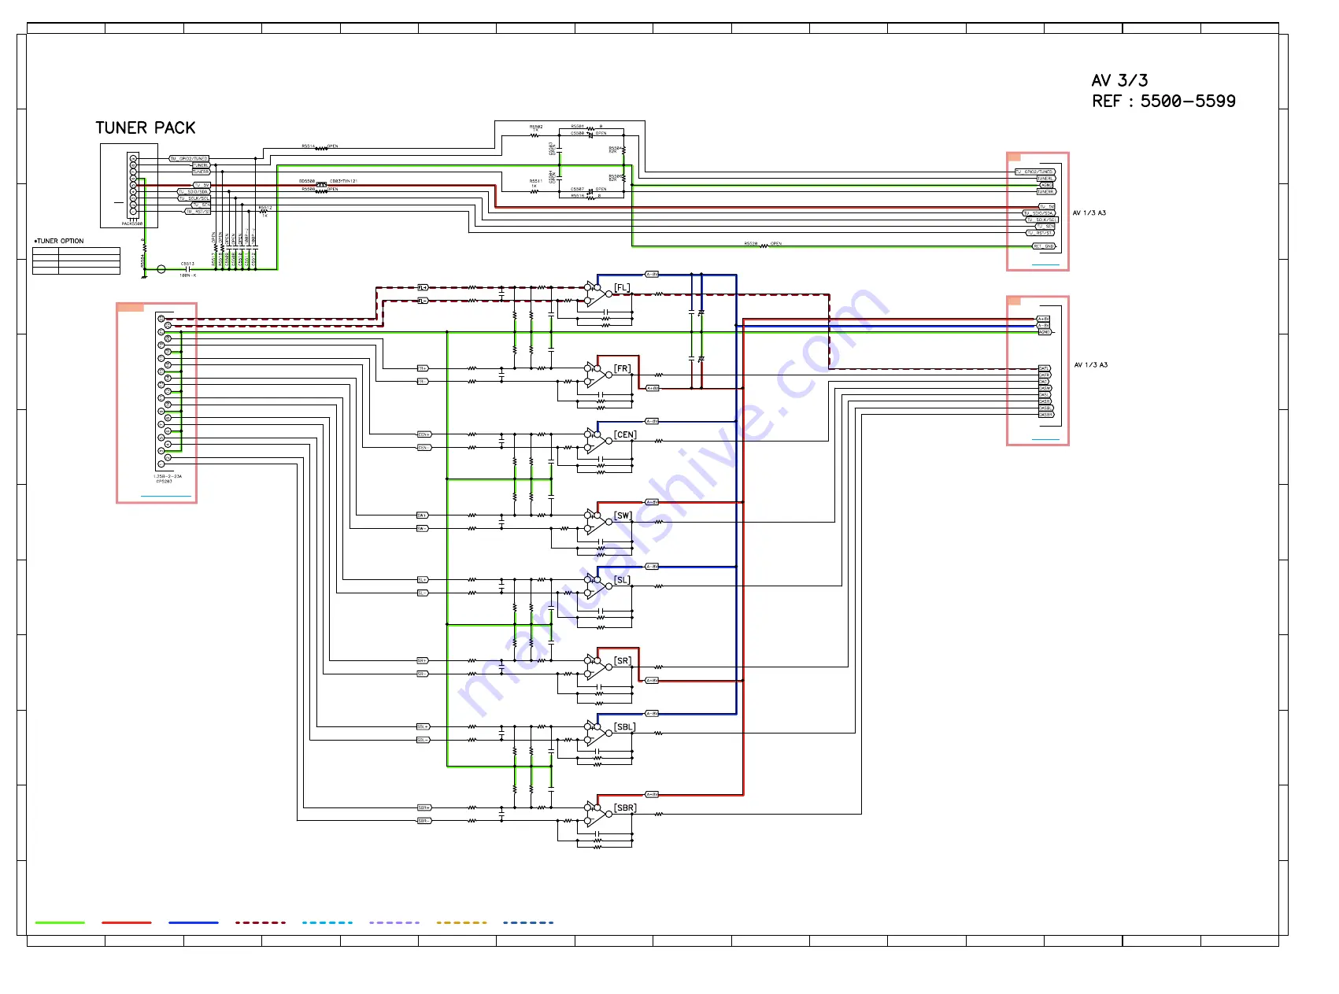
Task: Click the R5511 1K resistor symbol
Action: (534, 190)
